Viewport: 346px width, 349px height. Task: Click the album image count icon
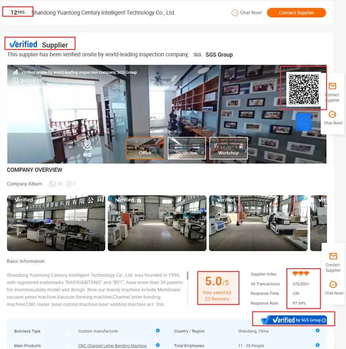(x=52, y=184)
